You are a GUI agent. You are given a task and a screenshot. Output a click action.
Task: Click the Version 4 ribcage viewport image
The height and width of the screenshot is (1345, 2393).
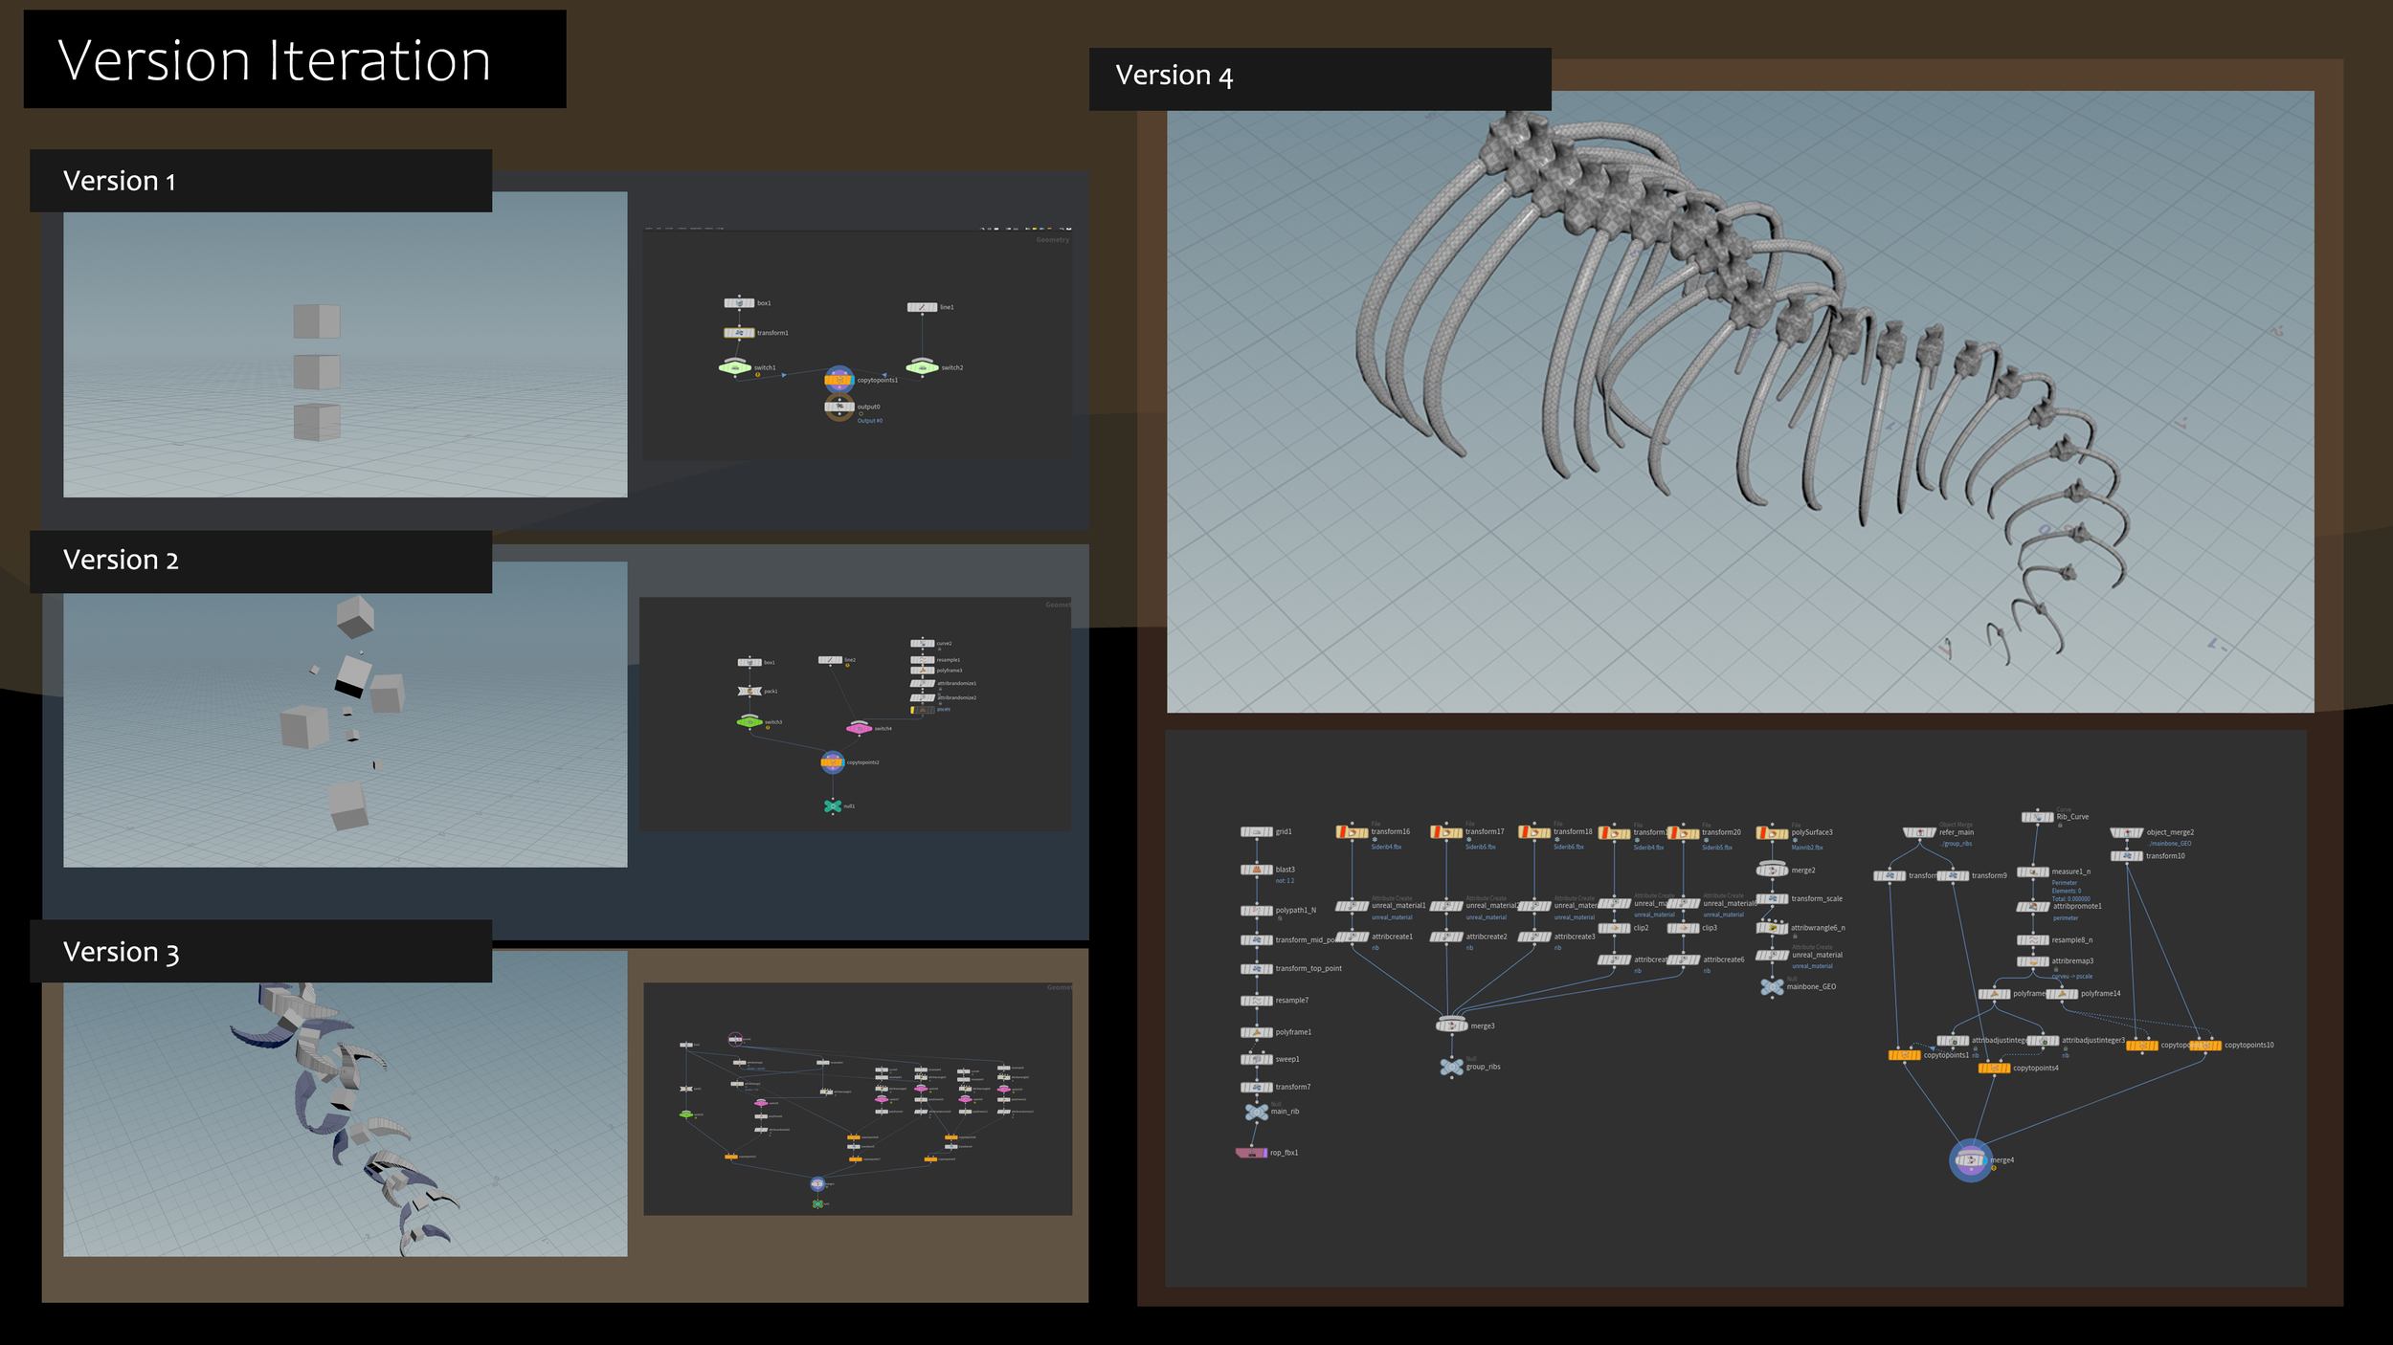[x=1739, y=402]
